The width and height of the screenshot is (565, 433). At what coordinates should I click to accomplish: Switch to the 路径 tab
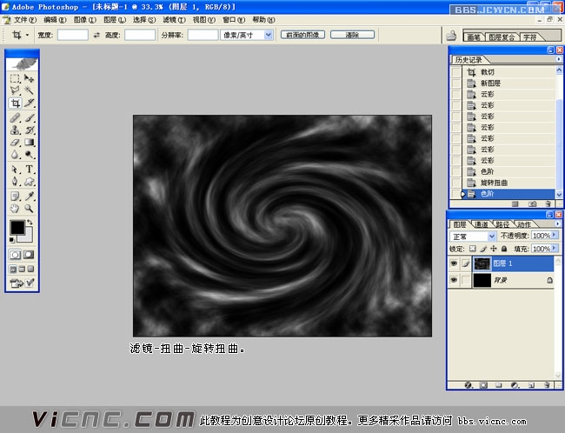(x=502, y=224)
